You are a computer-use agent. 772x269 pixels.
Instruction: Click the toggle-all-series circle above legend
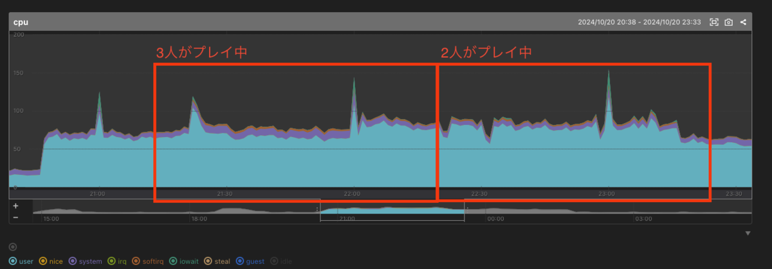click(x=13, y=247)
